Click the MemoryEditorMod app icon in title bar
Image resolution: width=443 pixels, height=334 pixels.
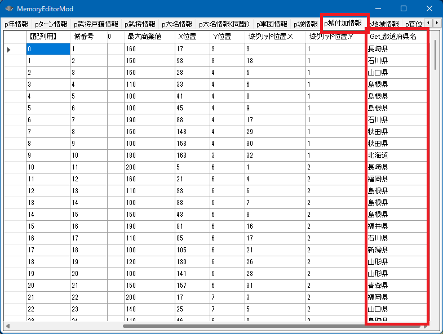tap(9, 9)
